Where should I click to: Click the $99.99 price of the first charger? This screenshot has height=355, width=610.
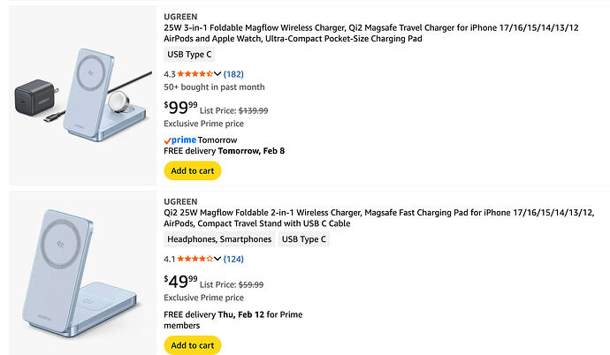click(180, 109)
